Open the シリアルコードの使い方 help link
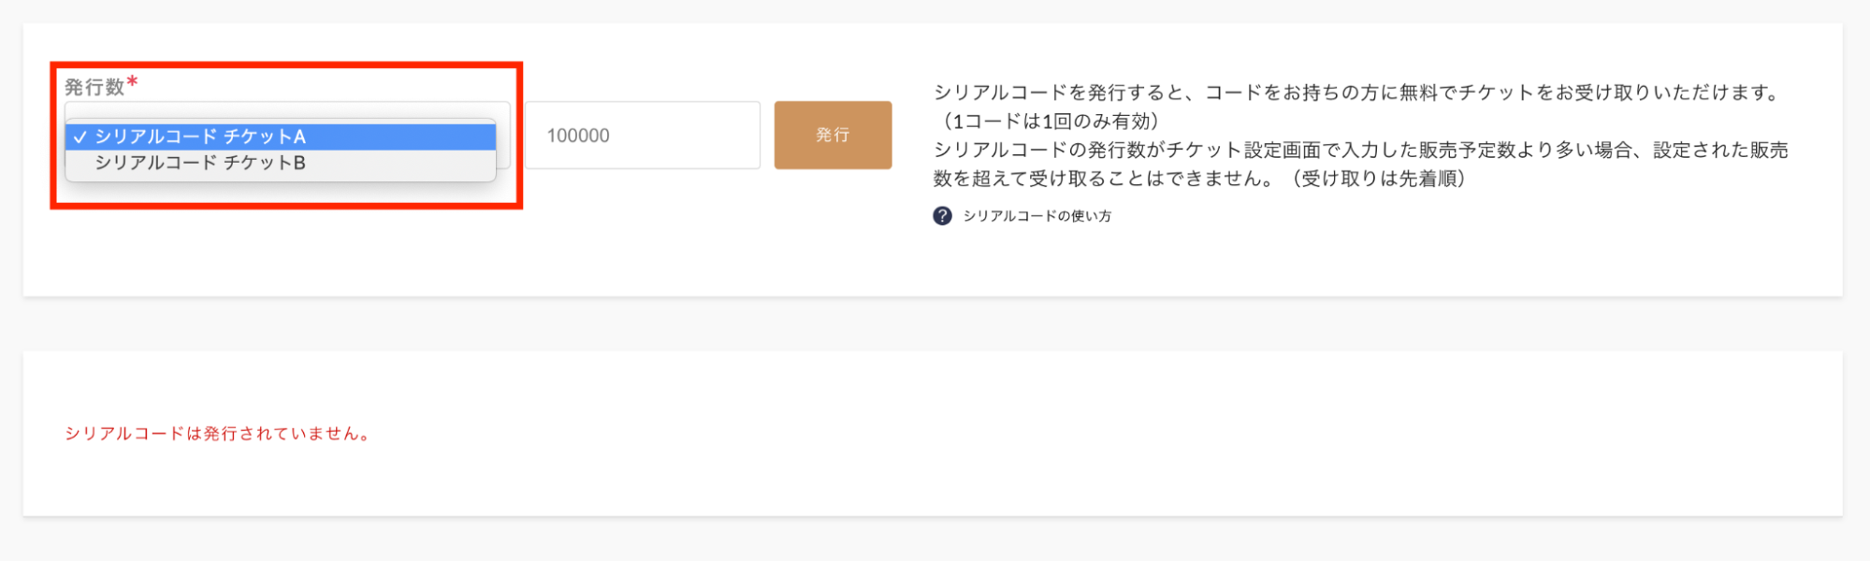 point(1036,216)
